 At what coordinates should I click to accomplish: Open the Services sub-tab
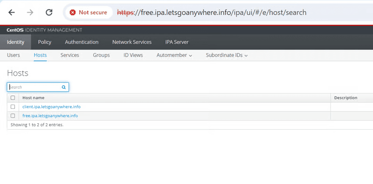pyautogui.click(x=69, y=55)
